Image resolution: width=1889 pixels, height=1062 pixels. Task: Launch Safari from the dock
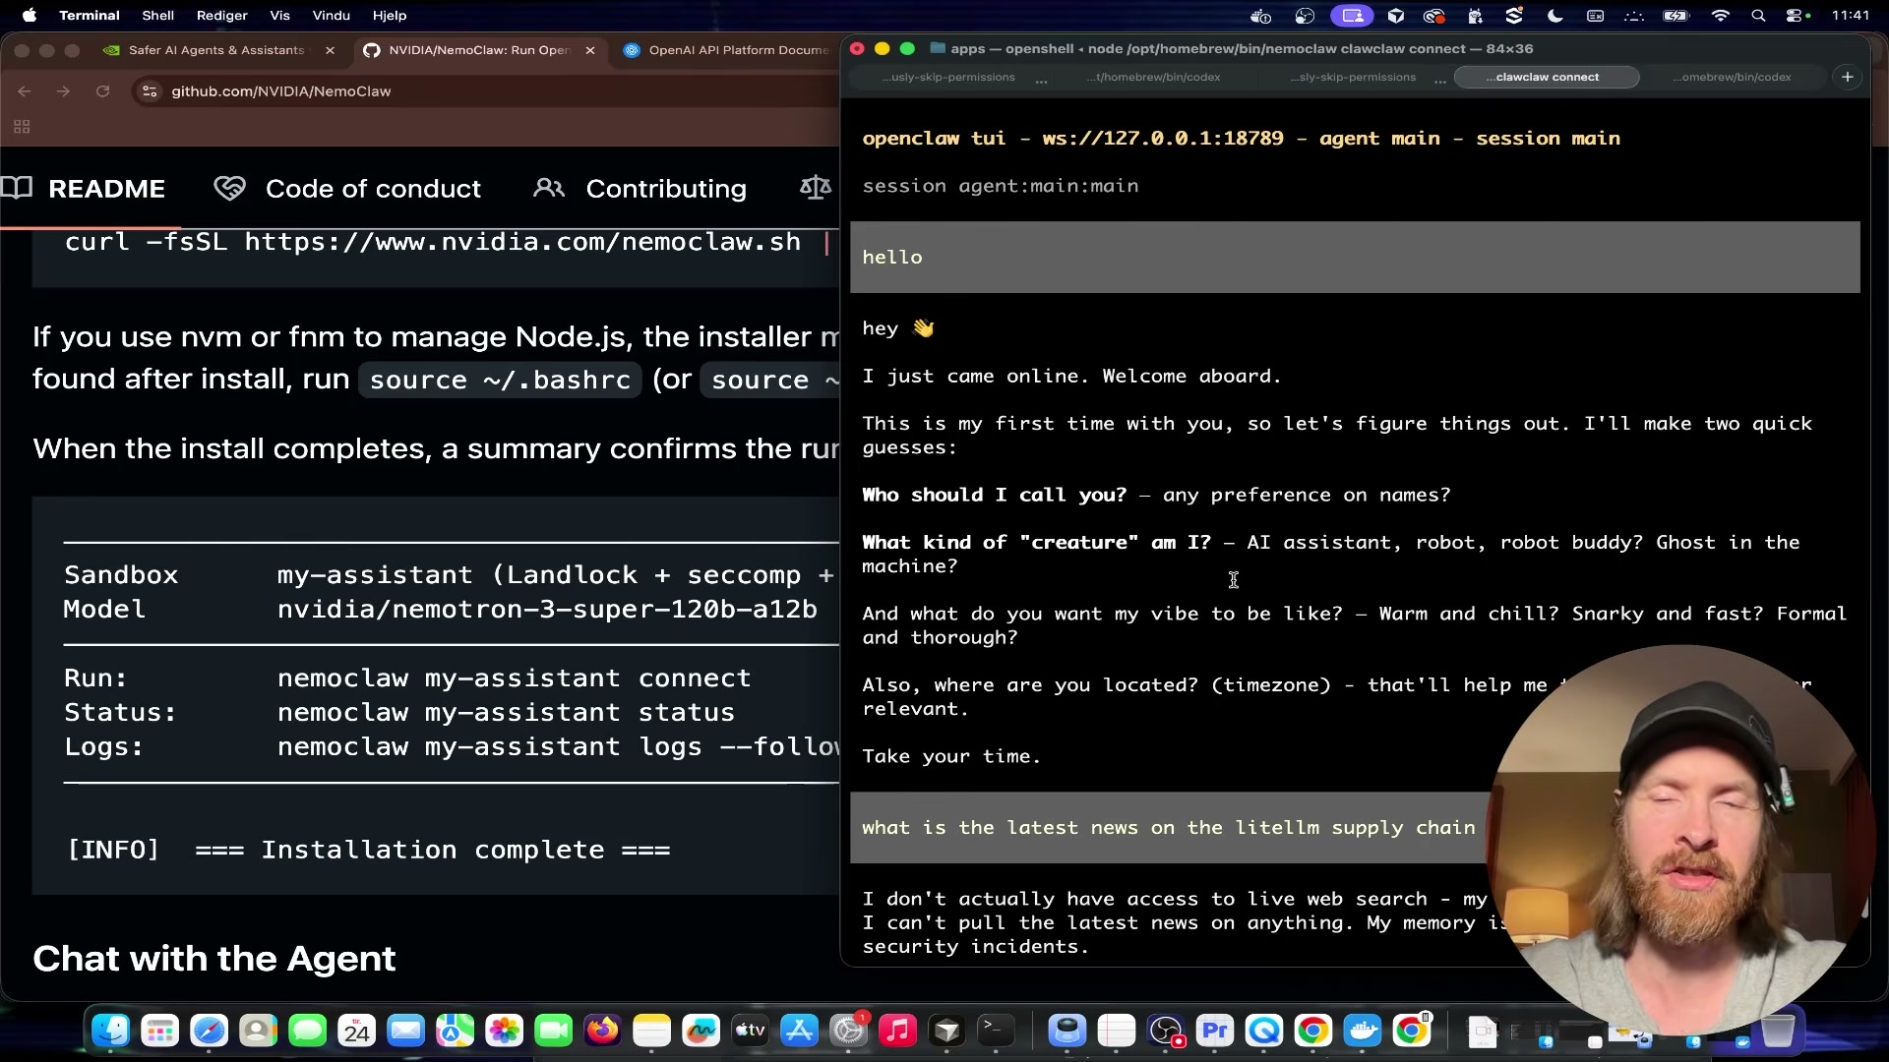pos(209,1031)
